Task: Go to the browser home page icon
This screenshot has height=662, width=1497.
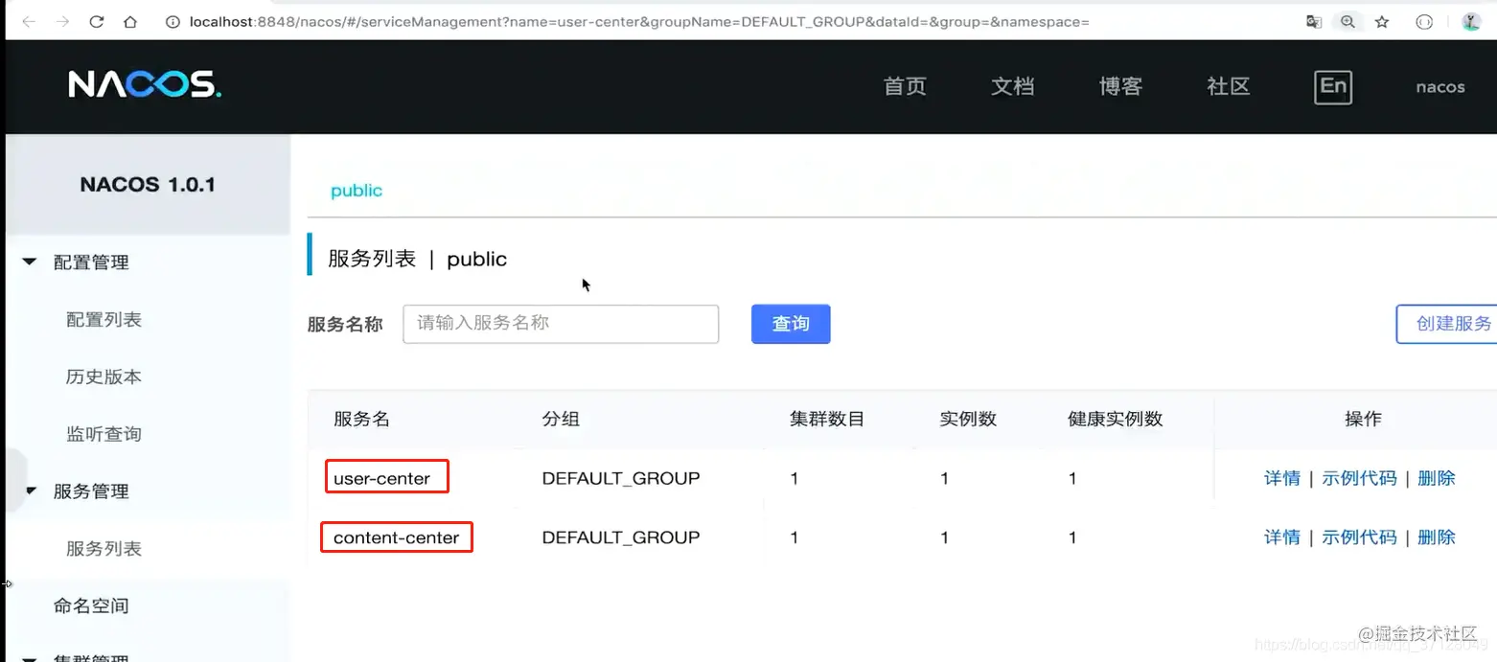Action: pyautogui.click(x=130, y=22)
